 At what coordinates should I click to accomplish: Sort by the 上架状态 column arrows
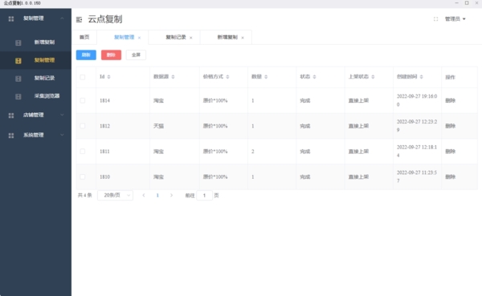pos(373,77)
